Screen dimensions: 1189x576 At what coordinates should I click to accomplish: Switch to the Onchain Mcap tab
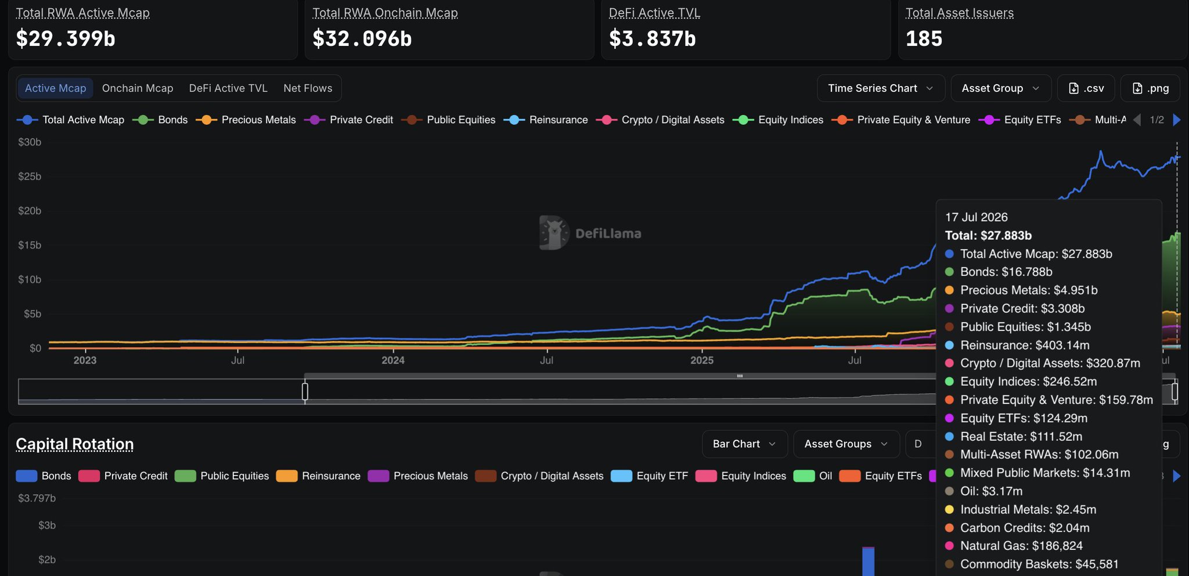point(138,88)
